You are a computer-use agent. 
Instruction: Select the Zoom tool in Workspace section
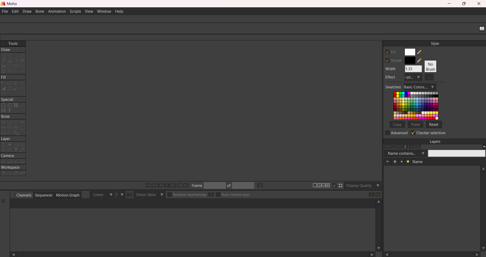10,173
